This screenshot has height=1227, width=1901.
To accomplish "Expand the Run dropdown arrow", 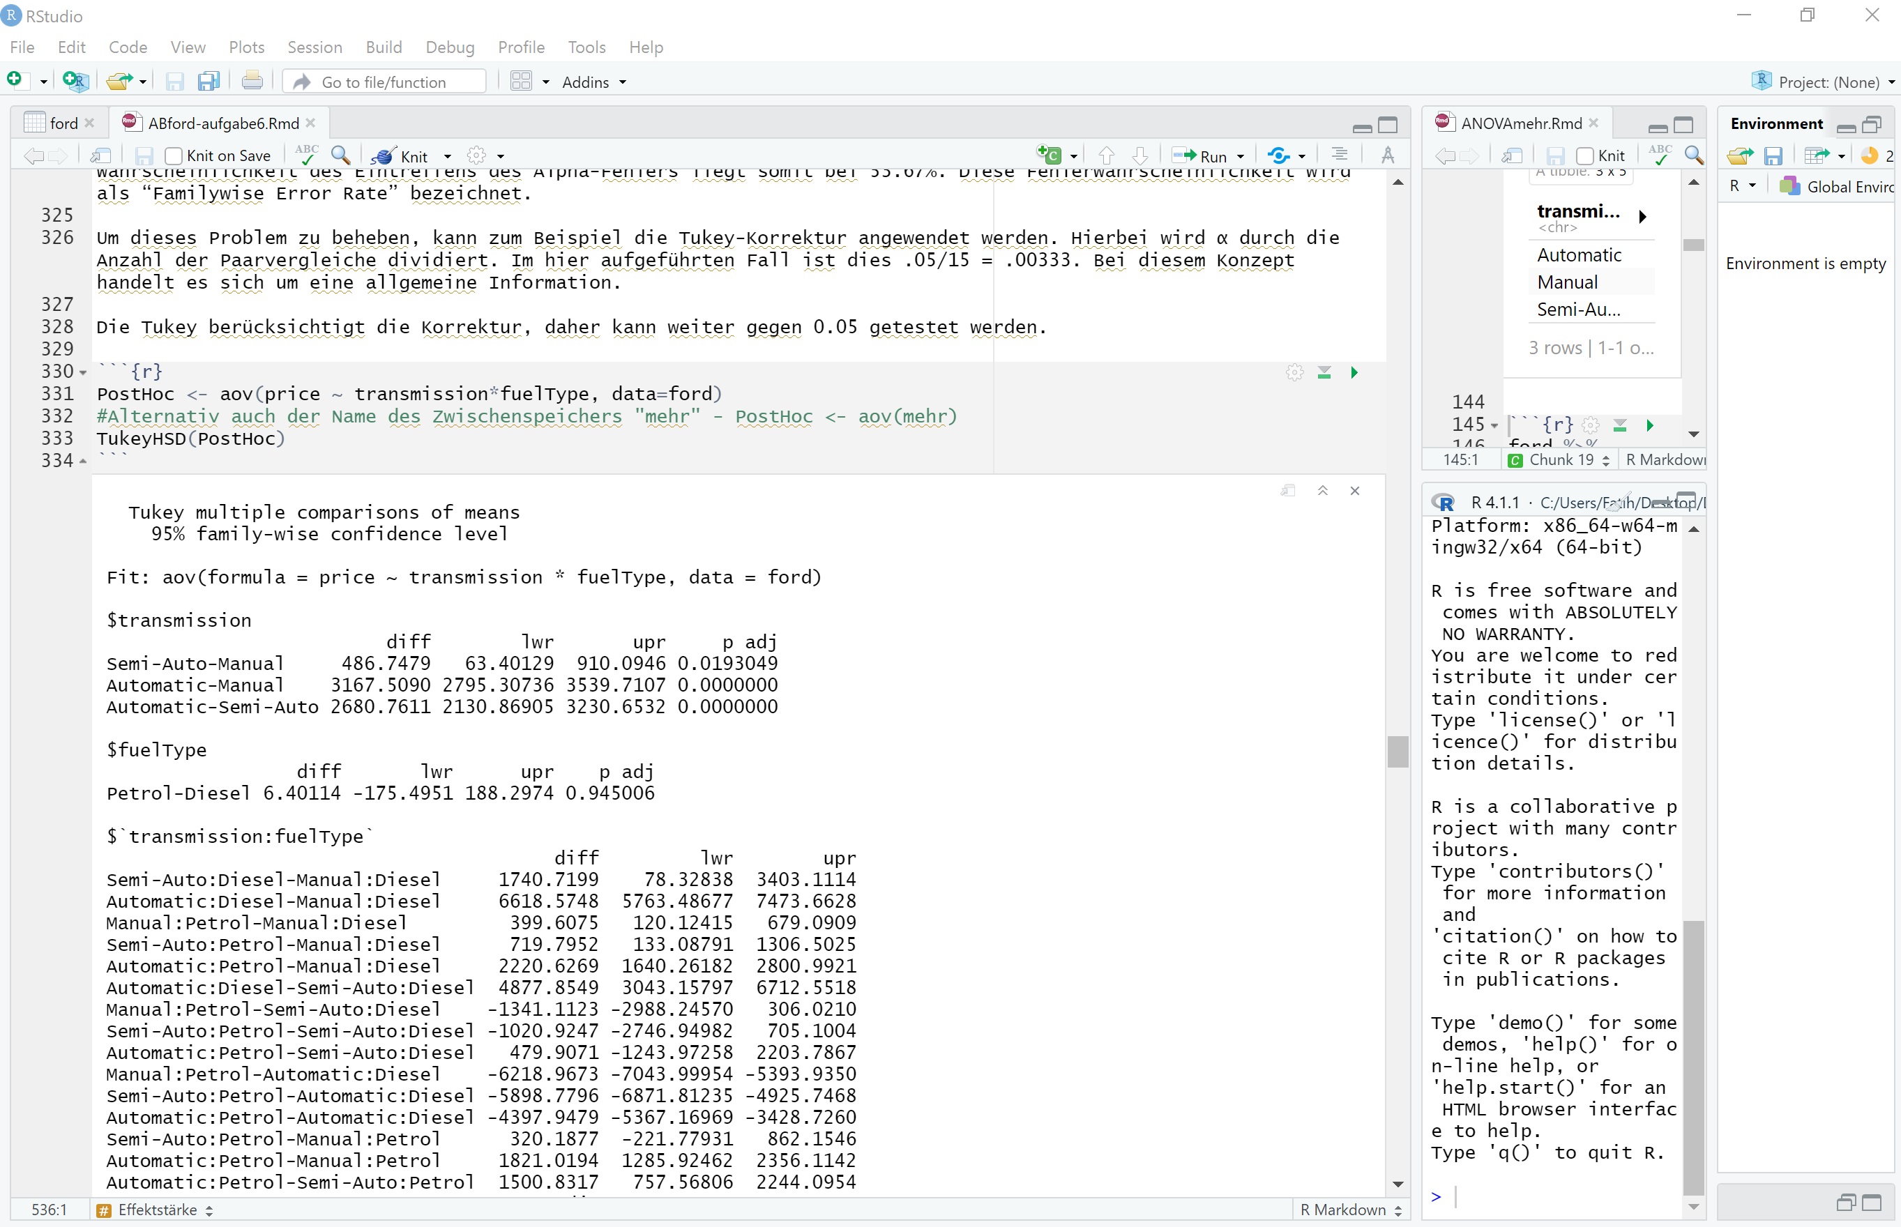I will [1241, 156].
